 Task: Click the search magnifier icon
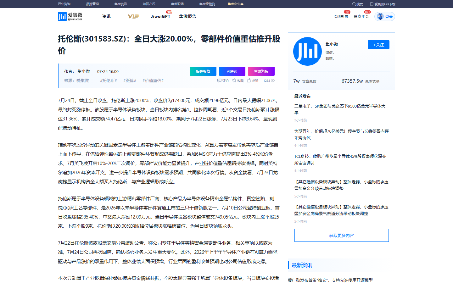point(354,4)
